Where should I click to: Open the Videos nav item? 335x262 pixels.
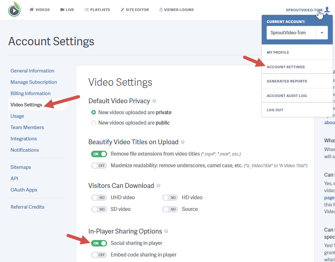point(39,10)
